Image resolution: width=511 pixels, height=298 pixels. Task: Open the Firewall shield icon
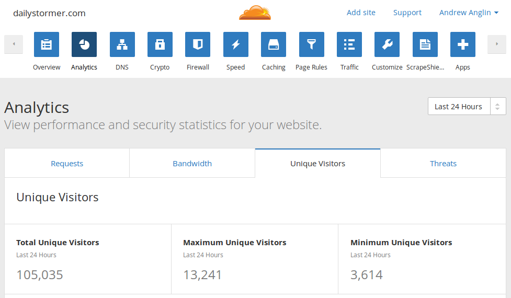[x=198, y=44]
